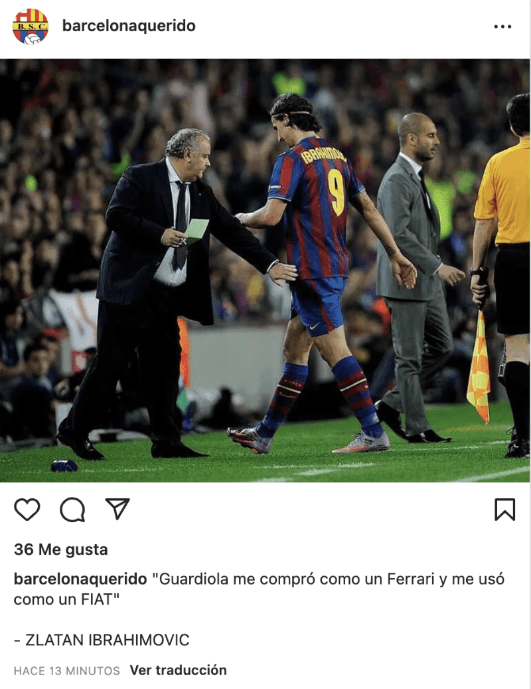Translate caption with Ver traducción

tap(178, 670)
